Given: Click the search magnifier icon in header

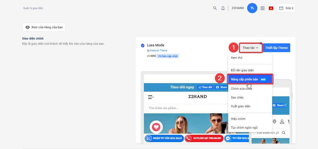Looking at the screenshot, I should click(215, 8).
